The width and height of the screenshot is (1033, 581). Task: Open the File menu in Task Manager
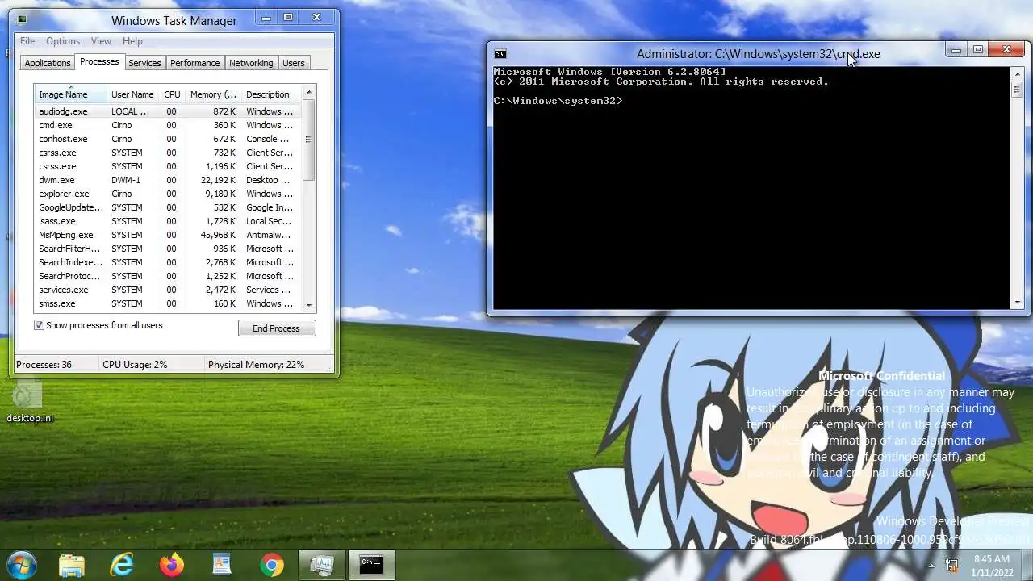click(27, 41)
